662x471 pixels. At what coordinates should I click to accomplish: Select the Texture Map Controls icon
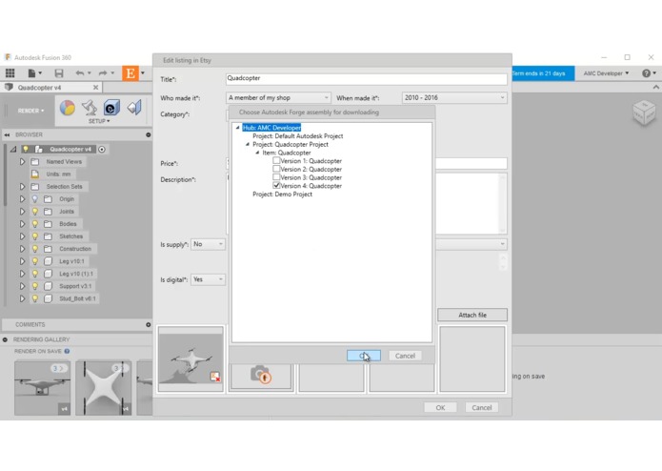coord(134,108)
